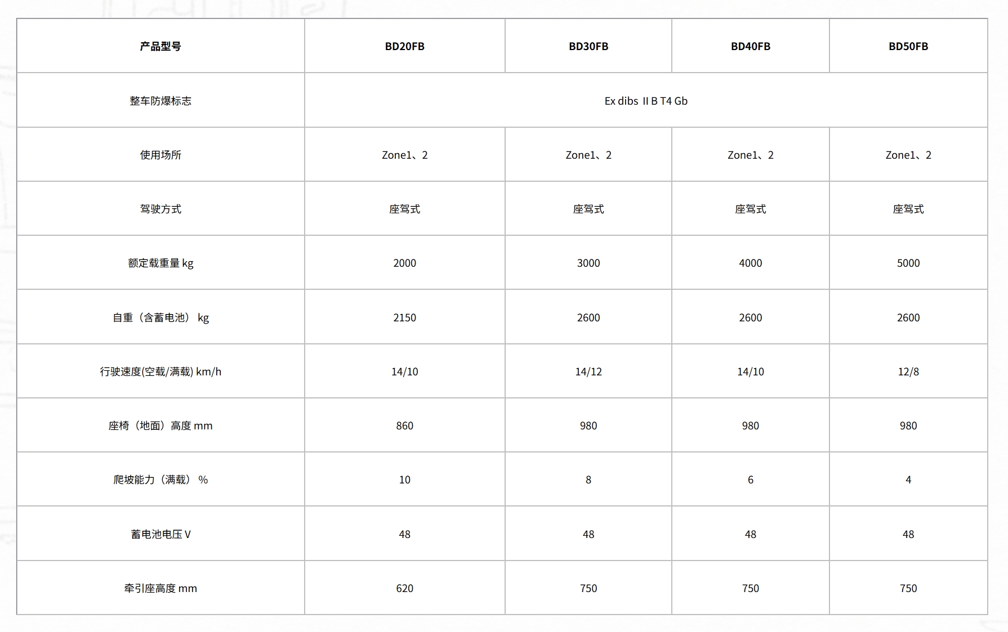Click the BD20FB column header

point(404,46)
